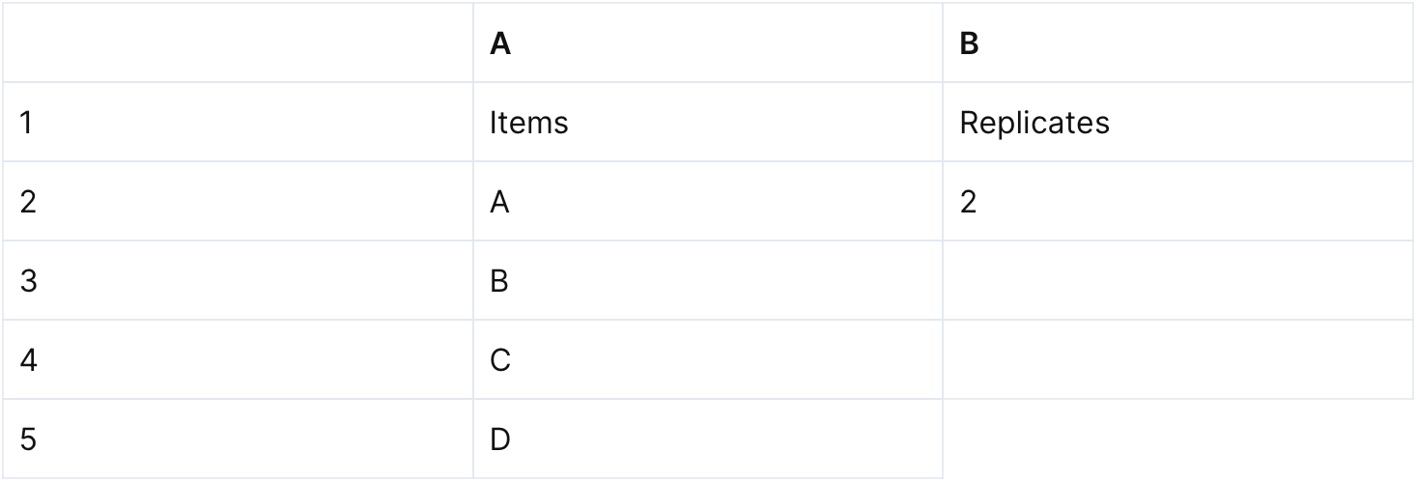Click the column B header cell
Image resolution: width=1416 pixels, height=481 pixels.
tap(1177, 44)
